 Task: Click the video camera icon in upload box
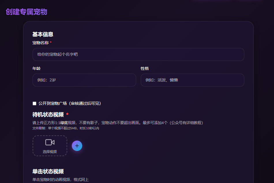[x=50, y=142]
